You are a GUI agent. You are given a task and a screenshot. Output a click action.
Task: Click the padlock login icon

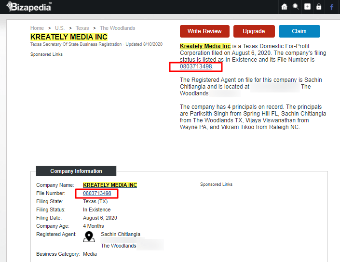click(319, 7)
